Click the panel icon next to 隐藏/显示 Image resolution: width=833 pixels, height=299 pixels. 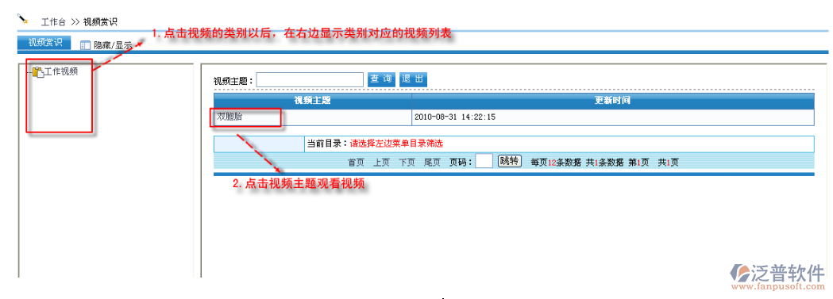[86, 45]
